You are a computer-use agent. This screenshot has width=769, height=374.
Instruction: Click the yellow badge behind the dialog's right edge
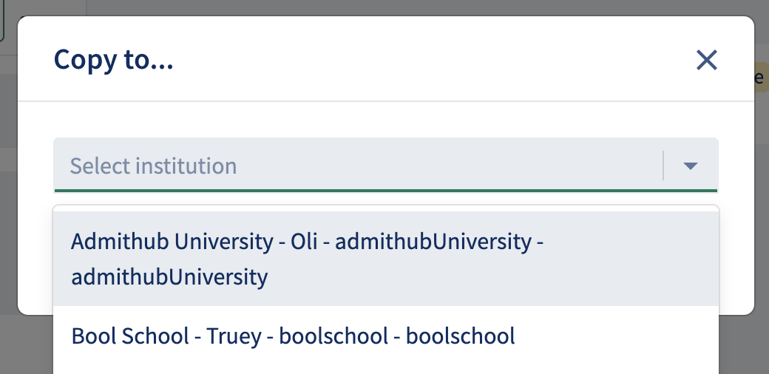point(762,78)
